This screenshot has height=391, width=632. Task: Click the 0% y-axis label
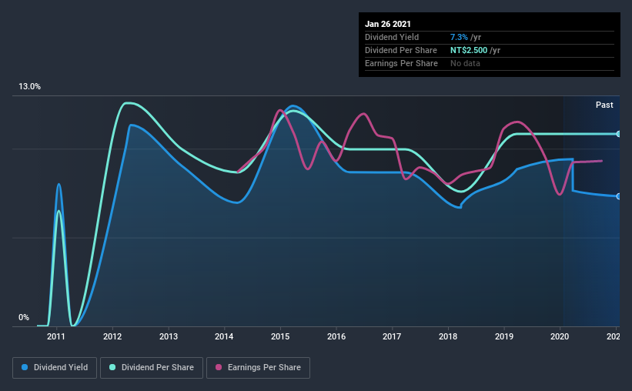click(x=24, y=318)
